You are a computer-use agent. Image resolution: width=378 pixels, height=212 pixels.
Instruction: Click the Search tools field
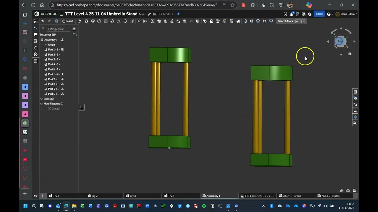[x=291, y=21]
